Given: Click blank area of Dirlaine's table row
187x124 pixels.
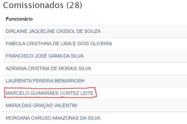Looking at the screenshot, I should [x=143, y=31].
